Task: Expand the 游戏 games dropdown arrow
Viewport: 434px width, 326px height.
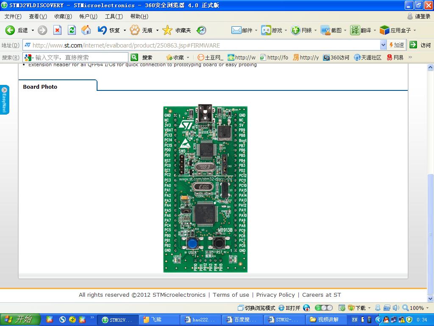Action: 286,30
